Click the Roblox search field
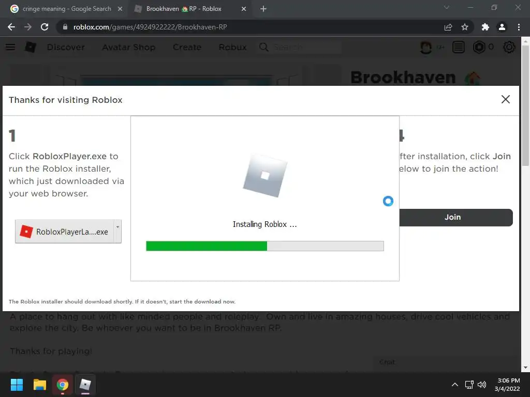Screen dimensions: 530x397 coord(306,47)
